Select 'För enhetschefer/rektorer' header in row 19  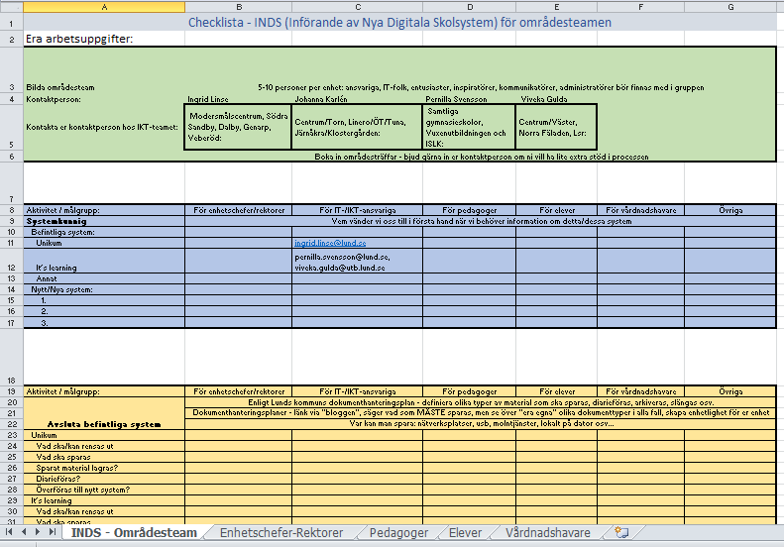click(x=239, y=391)
